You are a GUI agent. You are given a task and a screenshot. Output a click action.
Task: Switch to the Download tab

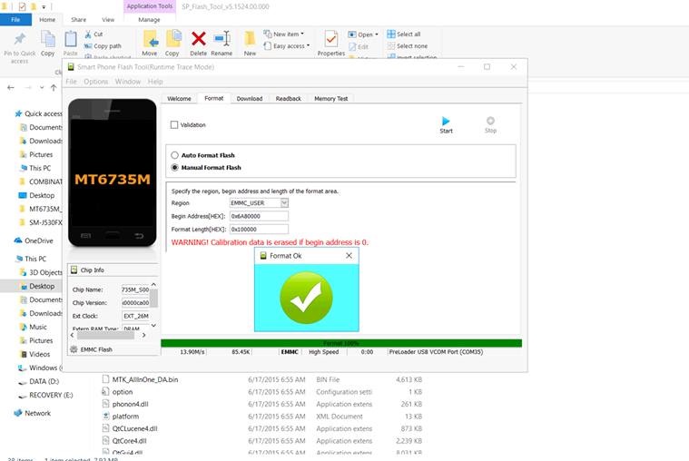pyautogui.click(x=249, y=99)
